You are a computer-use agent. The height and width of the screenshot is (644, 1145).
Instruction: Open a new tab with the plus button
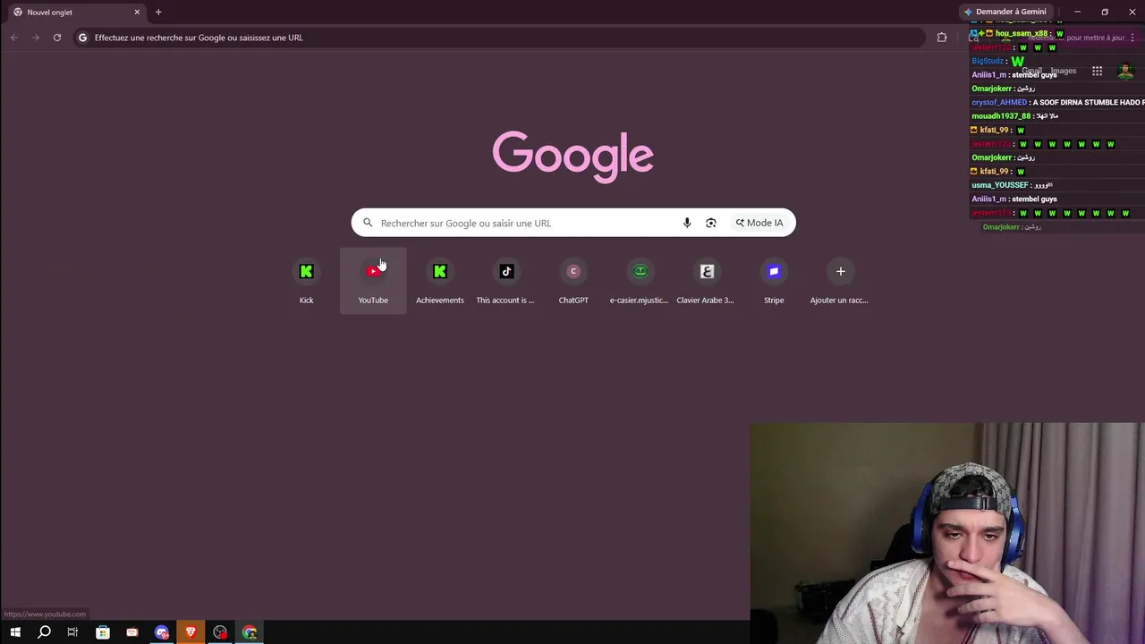tap(158, 12)
